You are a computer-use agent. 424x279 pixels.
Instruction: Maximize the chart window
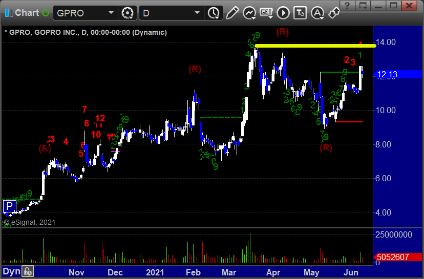pos(393,6)
